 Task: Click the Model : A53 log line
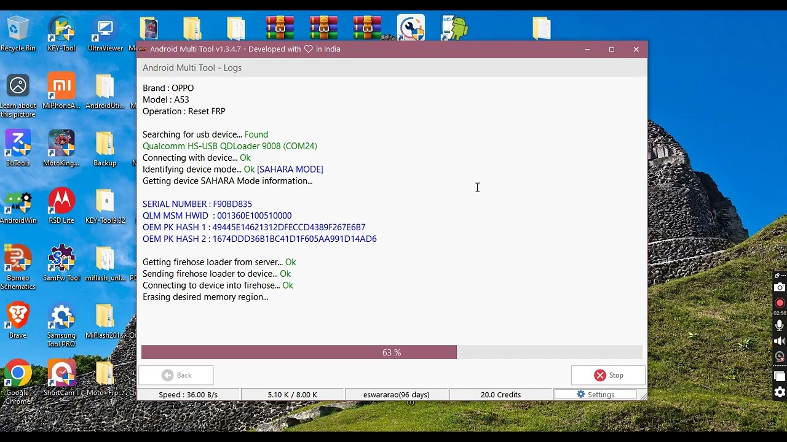point(166,99)
